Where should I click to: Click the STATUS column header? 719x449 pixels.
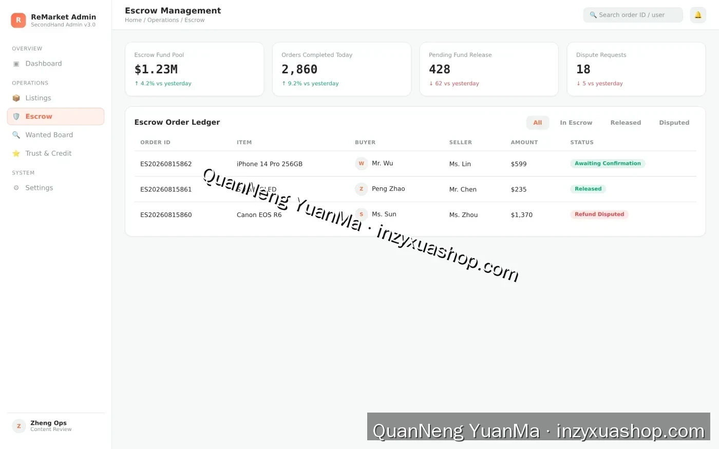point(582,143)
